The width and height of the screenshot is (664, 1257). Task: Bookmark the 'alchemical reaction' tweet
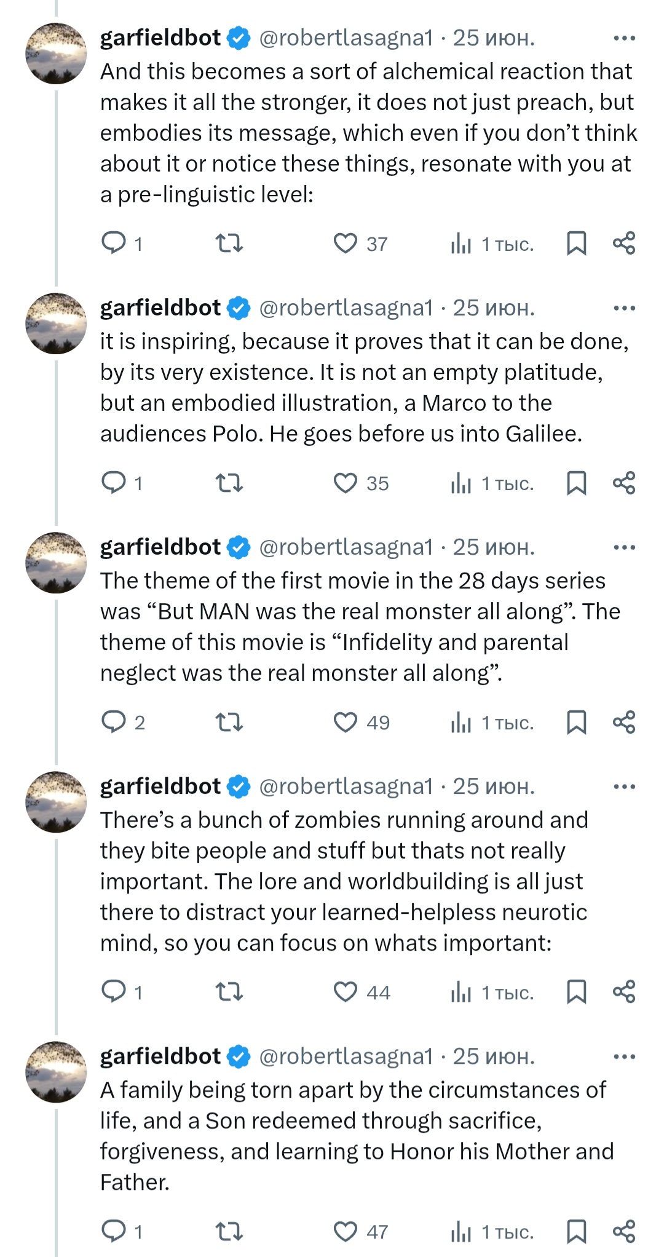point(576,244)
